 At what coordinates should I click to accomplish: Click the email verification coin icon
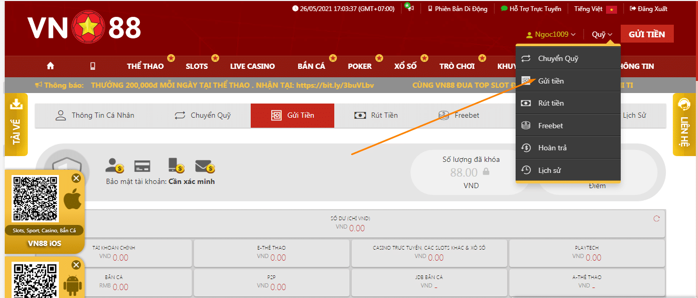pos(205,166)
